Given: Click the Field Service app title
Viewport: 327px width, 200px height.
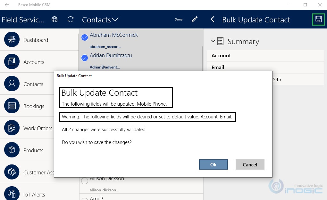Looking at the screenshot, I should tap(23, 20).
